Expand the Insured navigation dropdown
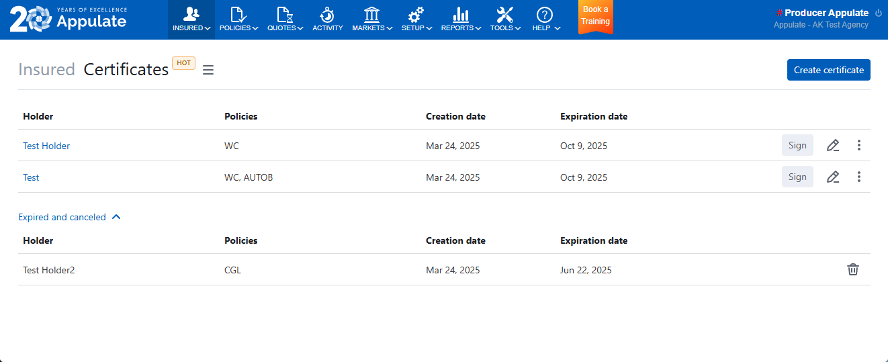Screen dimensions: 888x362 coord(191,19)
